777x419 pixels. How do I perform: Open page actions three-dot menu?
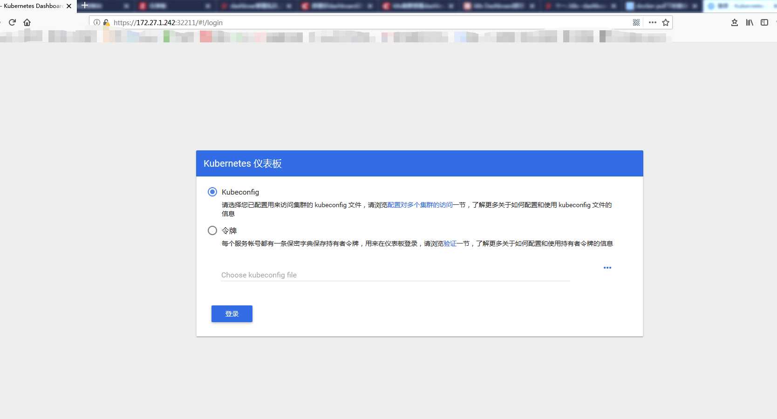[653, 22]
